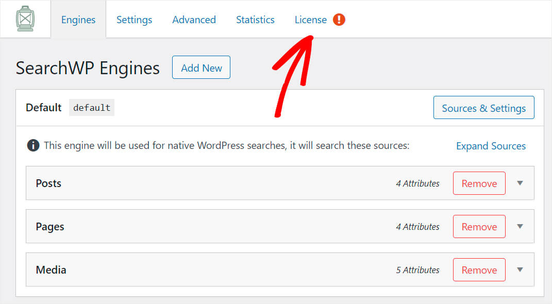Click the SearchWP lantern logo
552x304 pixels.
(25, 19)
